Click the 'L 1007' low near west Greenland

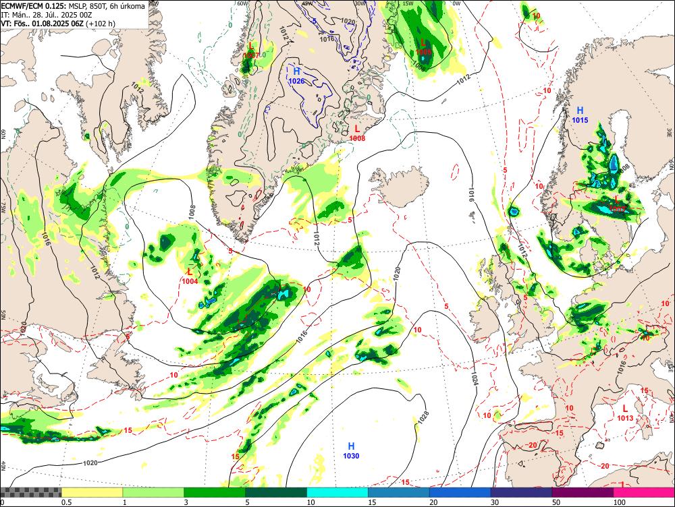pos(251,51)
